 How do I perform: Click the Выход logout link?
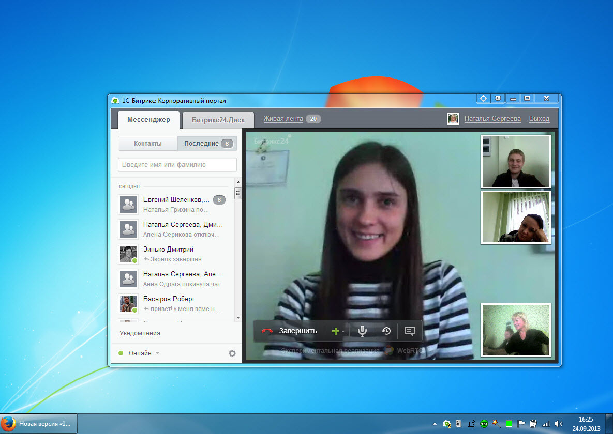pos(539,119)
